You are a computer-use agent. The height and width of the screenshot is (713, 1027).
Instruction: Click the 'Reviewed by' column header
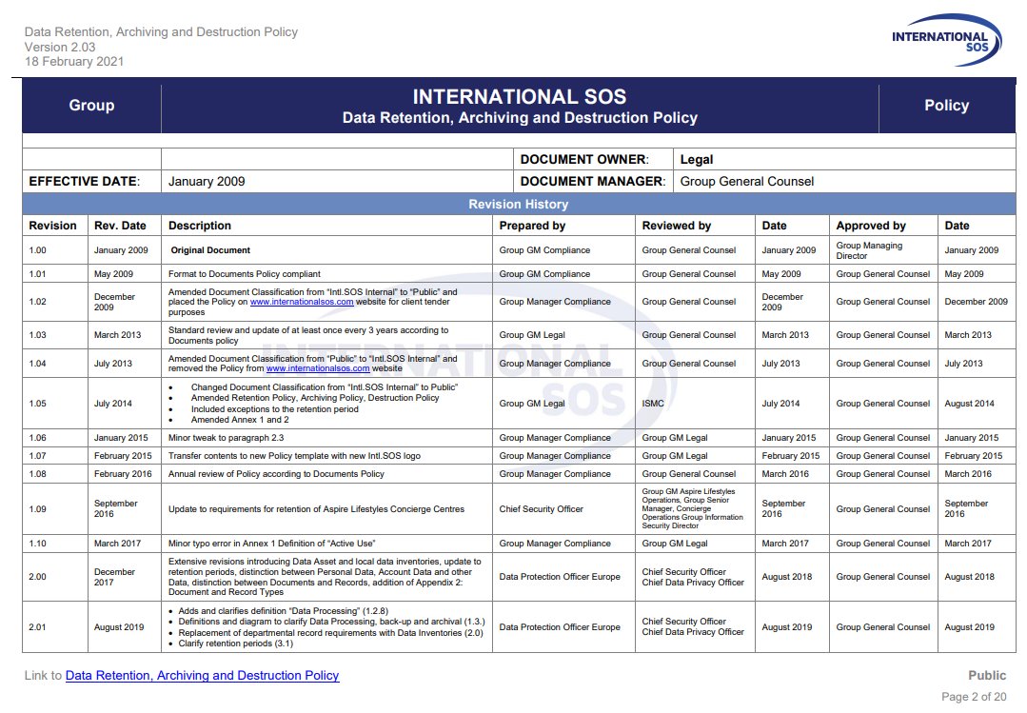click(676, 226)
